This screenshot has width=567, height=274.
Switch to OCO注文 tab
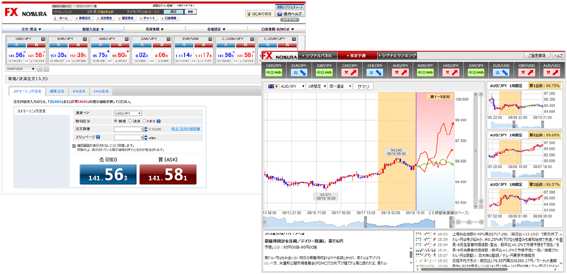point(101,91)
